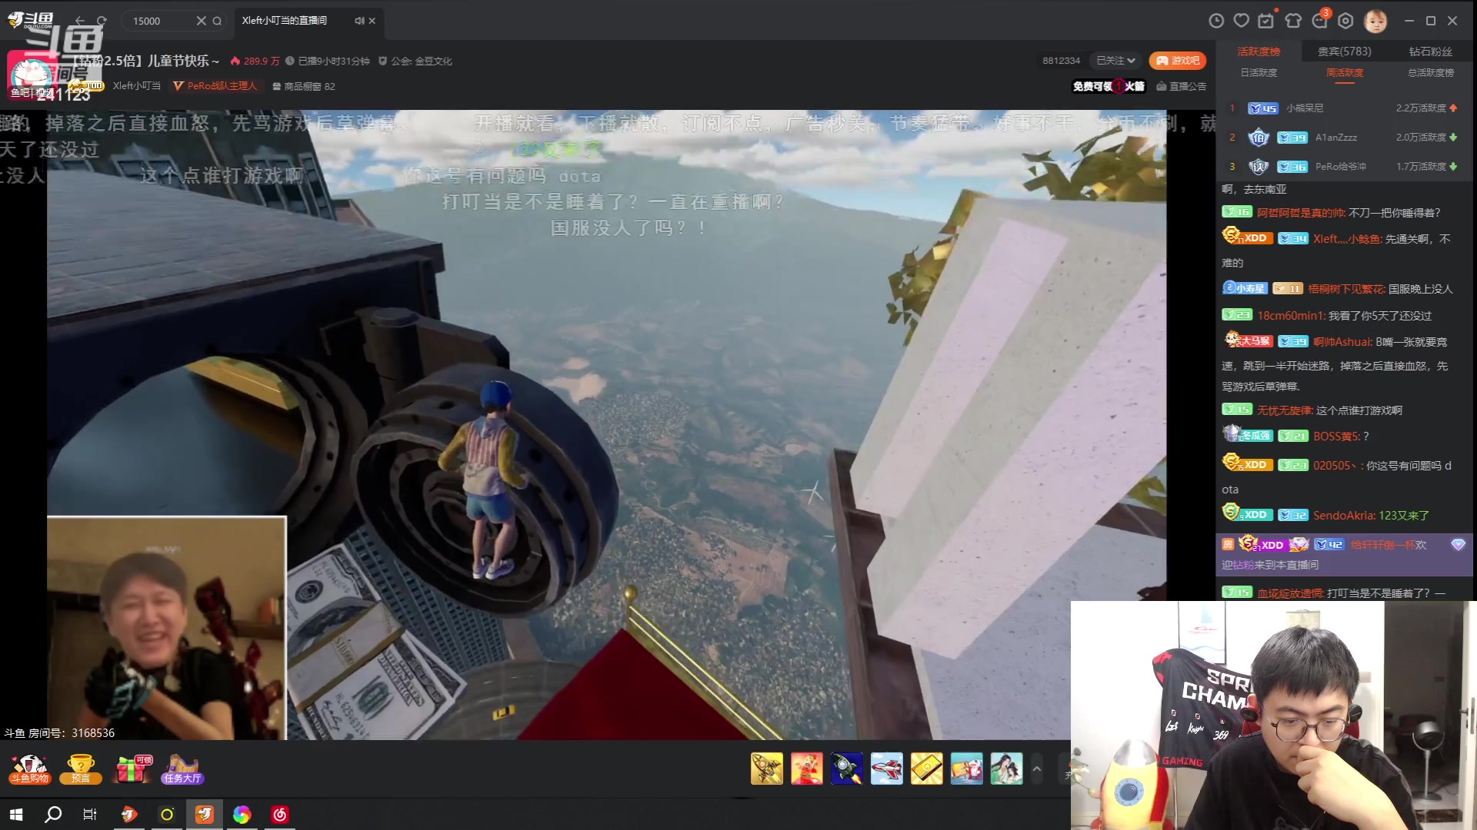
Task: Click the streamer name Xleft小叮当
Action: click(137, 86)
